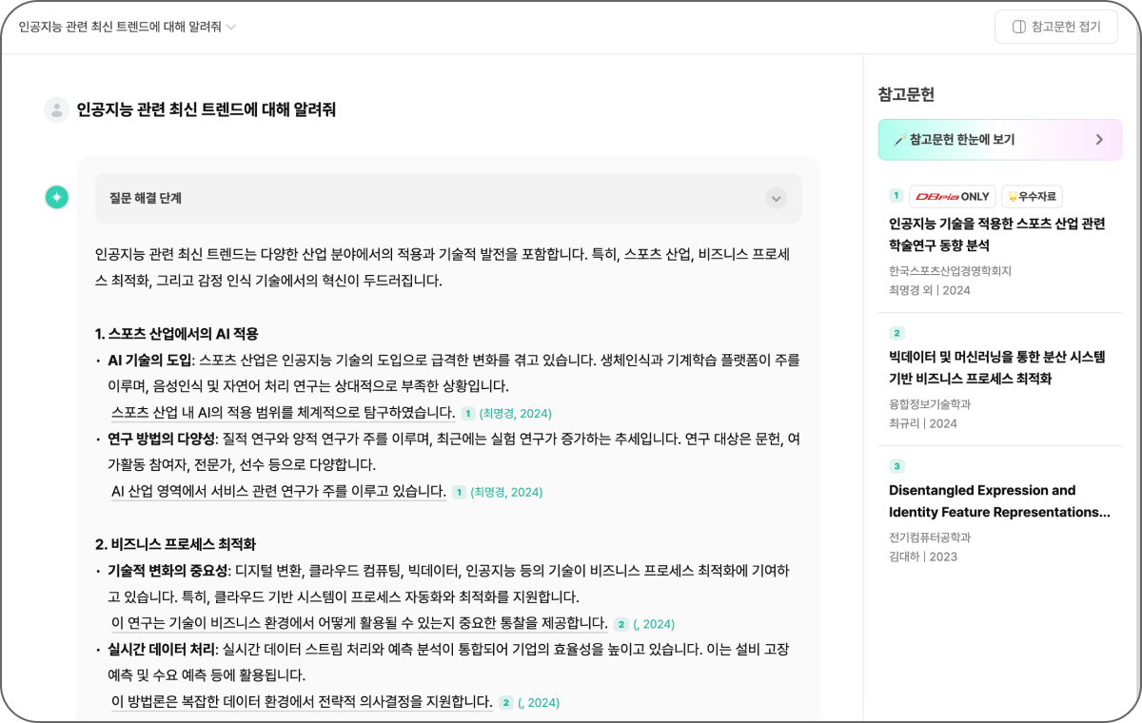Viewport: 1142px width, 723px height.
Task: Open 참고문헌 한눈에 보기 arrow
Action: coord(1099,140)
